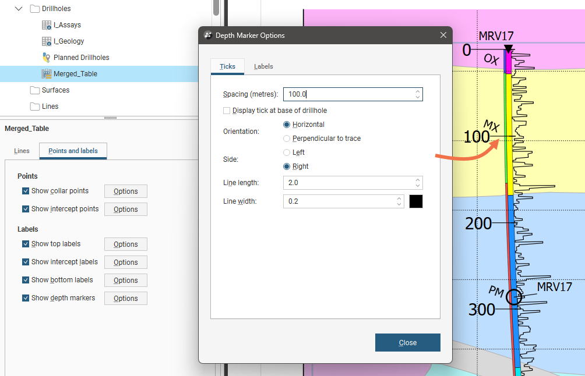Click the Surfaces folder icon

click(x=35, y=90)
